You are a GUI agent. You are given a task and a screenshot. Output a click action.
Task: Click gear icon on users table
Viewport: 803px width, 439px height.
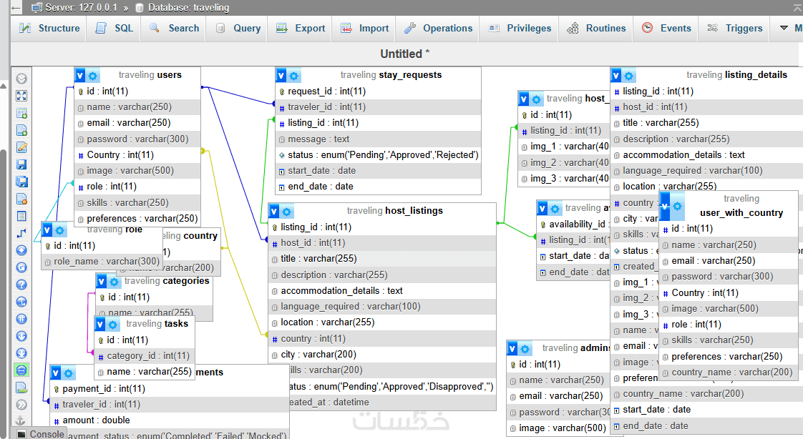click(x=93, y=76)
